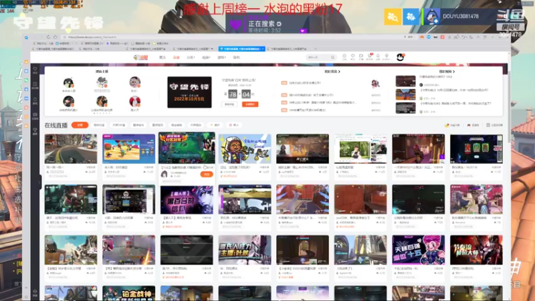Click the orange button under countdown timer
The height and width of the screenshot is (301, 535).
pos(249,104)
